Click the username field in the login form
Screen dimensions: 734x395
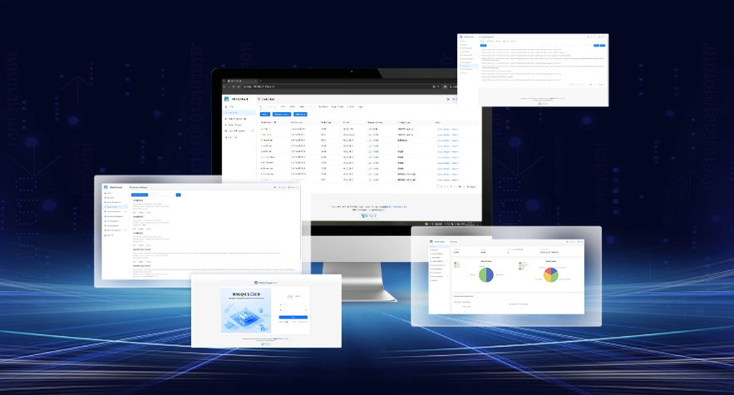293,305
